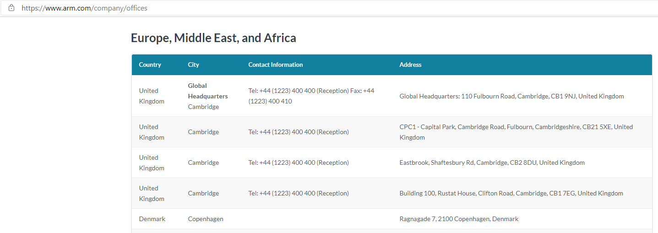
Task: Click the 110 Fulbourn Road address
Action: (x=511, y=96)
